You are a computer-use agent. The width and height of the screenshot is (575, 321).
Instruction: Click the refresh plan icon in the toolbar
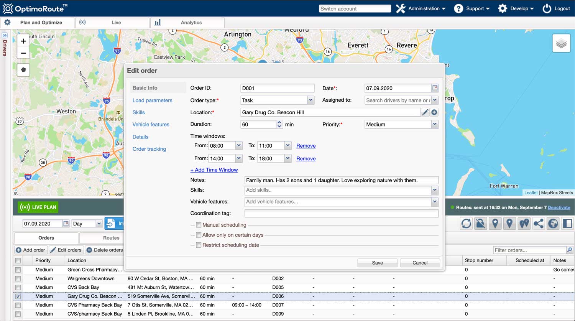[x=466, y=224]
